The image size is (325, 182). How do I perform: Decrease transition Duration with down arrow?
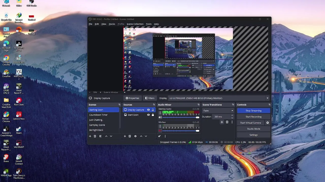click(232, 118)
